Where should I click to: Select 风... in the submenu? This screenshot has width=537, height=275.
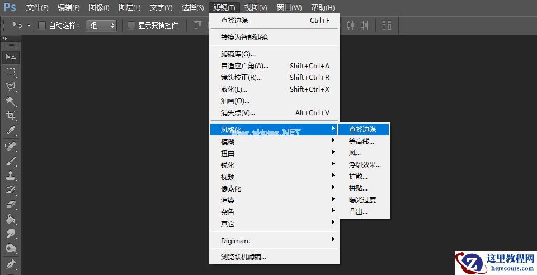(x=364, y=153)
